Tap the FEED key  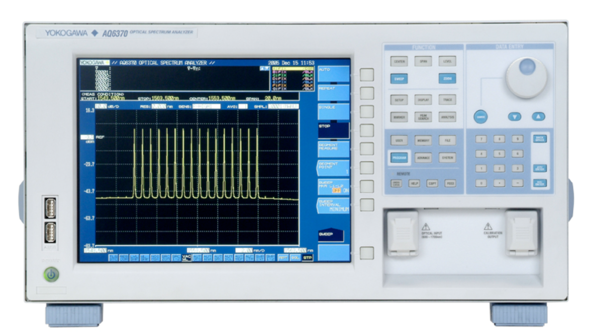[x=450, y=184]
